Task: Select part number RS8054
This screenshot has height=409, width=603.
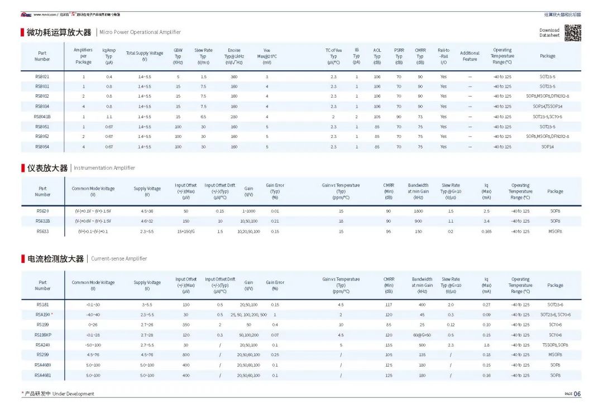Action: tap(42, 147)
